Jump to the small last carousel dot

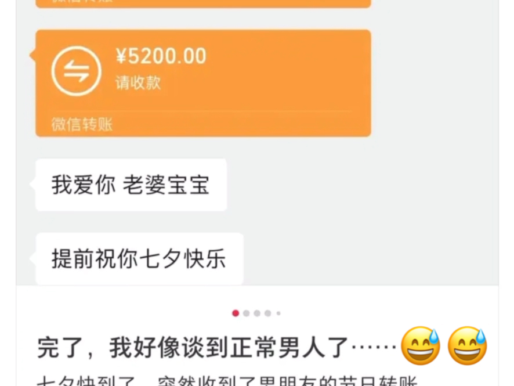pyautogui.click(x=278, y=313)
